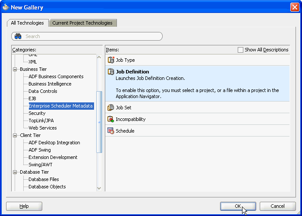Image resolution: width=302 pixels, height=216 pixels.
Task: Click the categories scroll down arrow
Action: coord(99,188)
